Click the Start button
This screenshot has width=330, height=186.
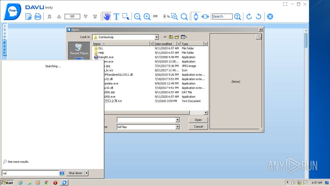7,183
